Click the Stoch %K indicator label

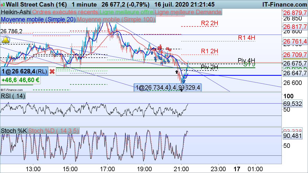click(x=14, y=131)
